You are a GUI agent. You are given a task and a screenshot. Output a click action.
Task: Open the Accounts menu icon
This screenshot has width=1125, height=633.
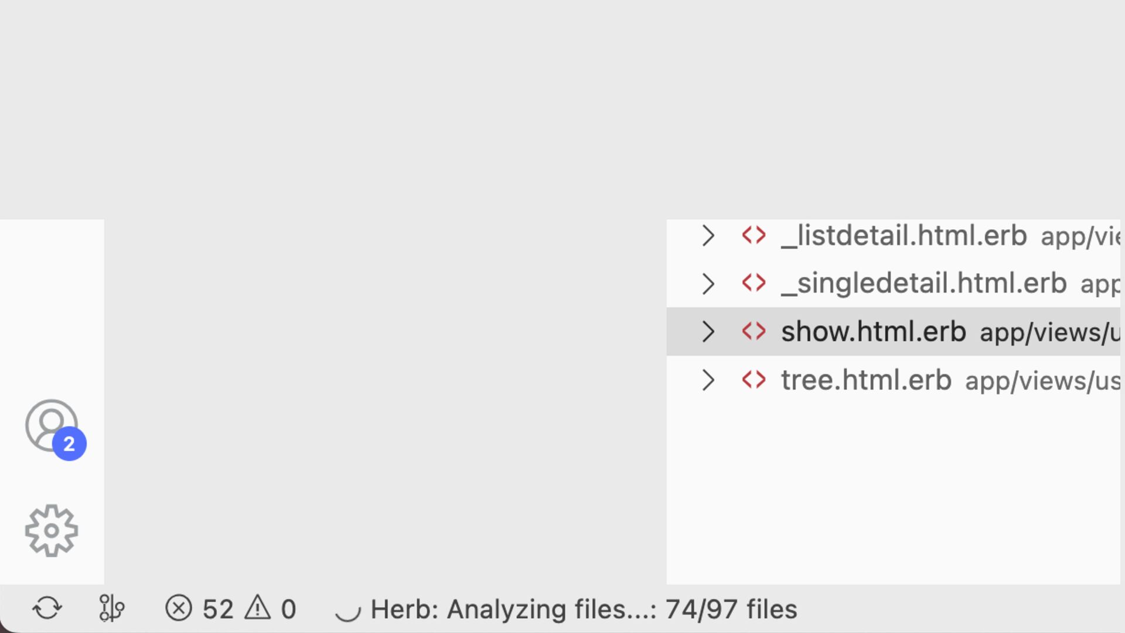(52, 426)
